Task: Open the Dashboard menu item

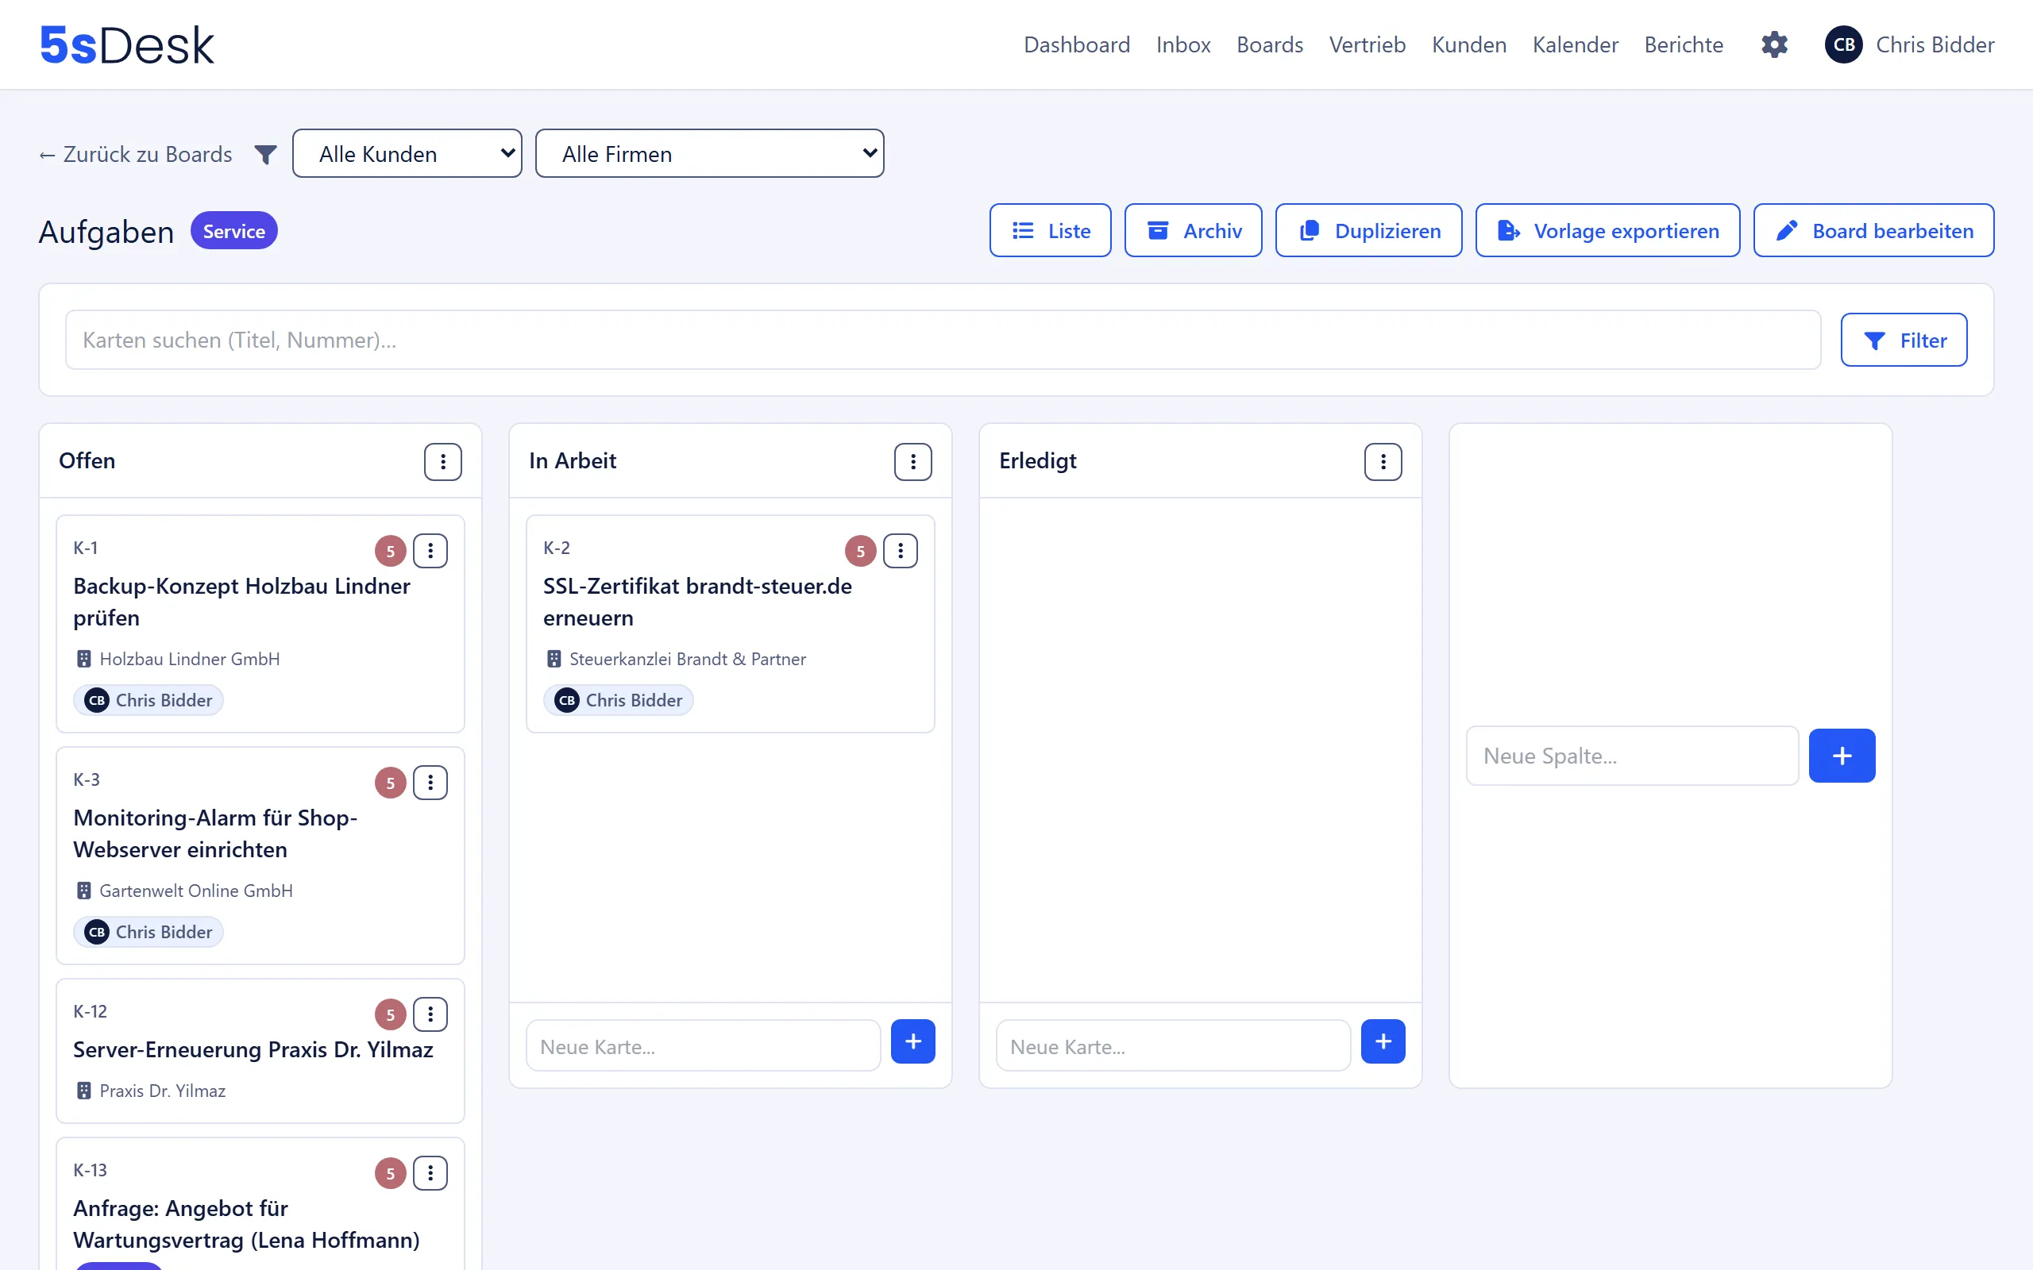Action: coord(1076,44)
